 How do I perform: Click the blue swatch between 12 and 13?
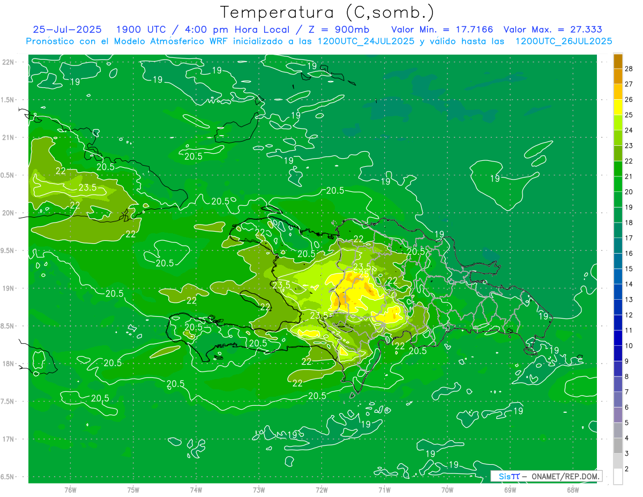(618, 307)
